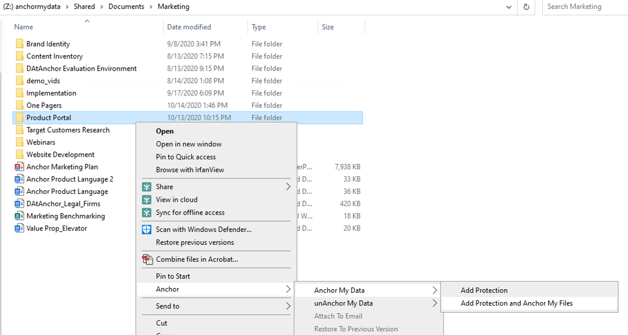Click the Share menu sync icon
The height and width of the screenshot is (335, 628).
tap(147, 187)
